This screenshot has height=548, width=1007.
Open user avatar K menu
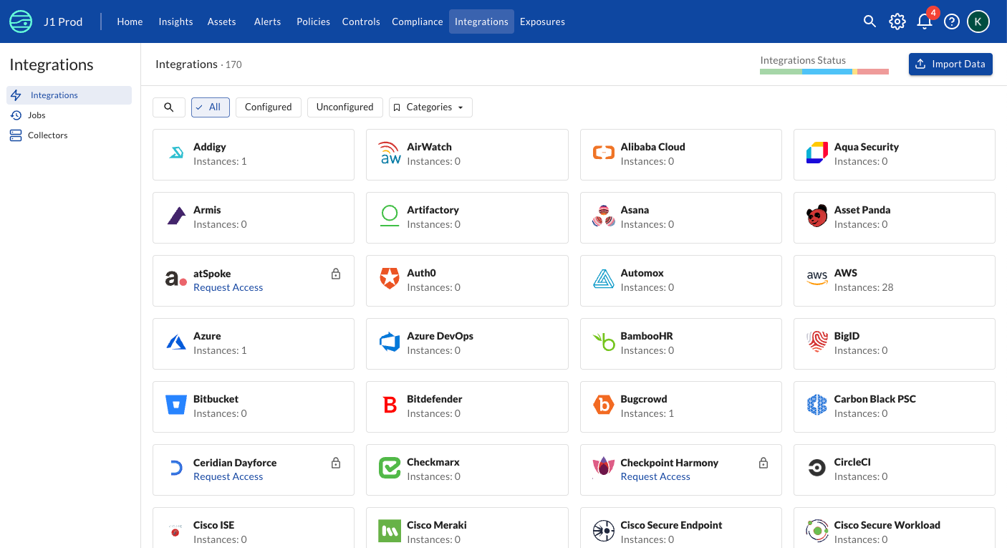tap(978, 21)
